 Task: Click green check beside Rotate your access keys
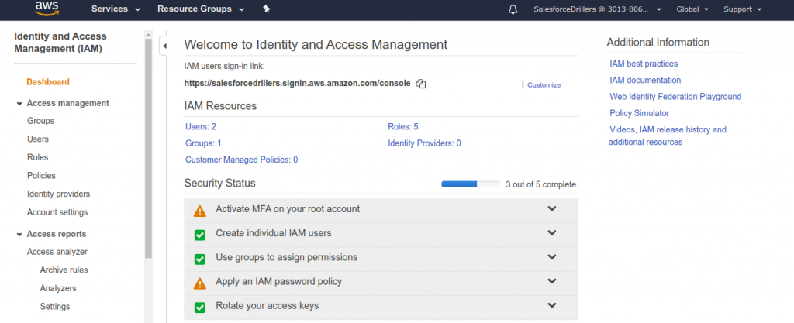[200, 308]
